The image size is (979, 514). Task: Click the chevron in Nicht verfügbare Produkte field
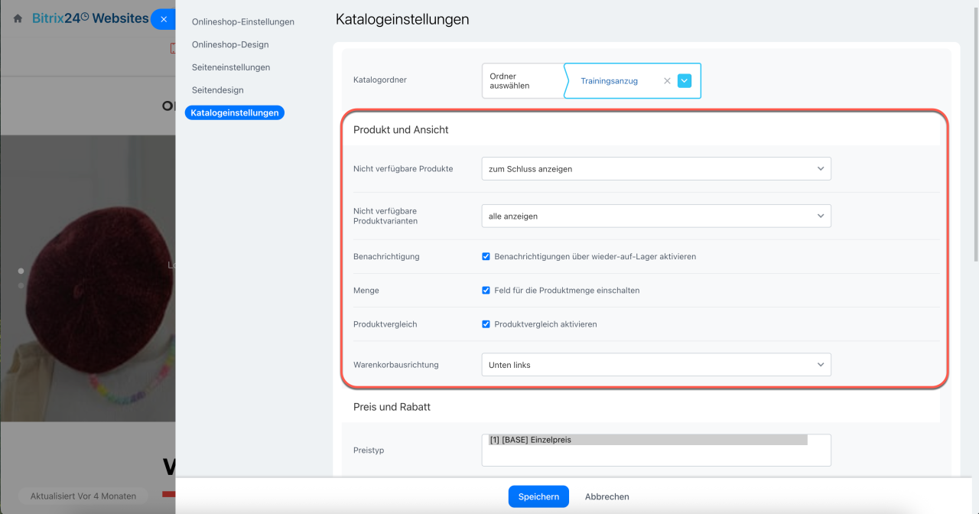[x=821, y=169]
